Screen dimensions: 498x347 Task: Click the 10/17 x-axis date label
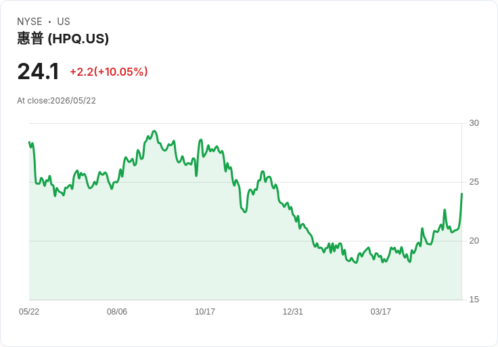(205, 312)
